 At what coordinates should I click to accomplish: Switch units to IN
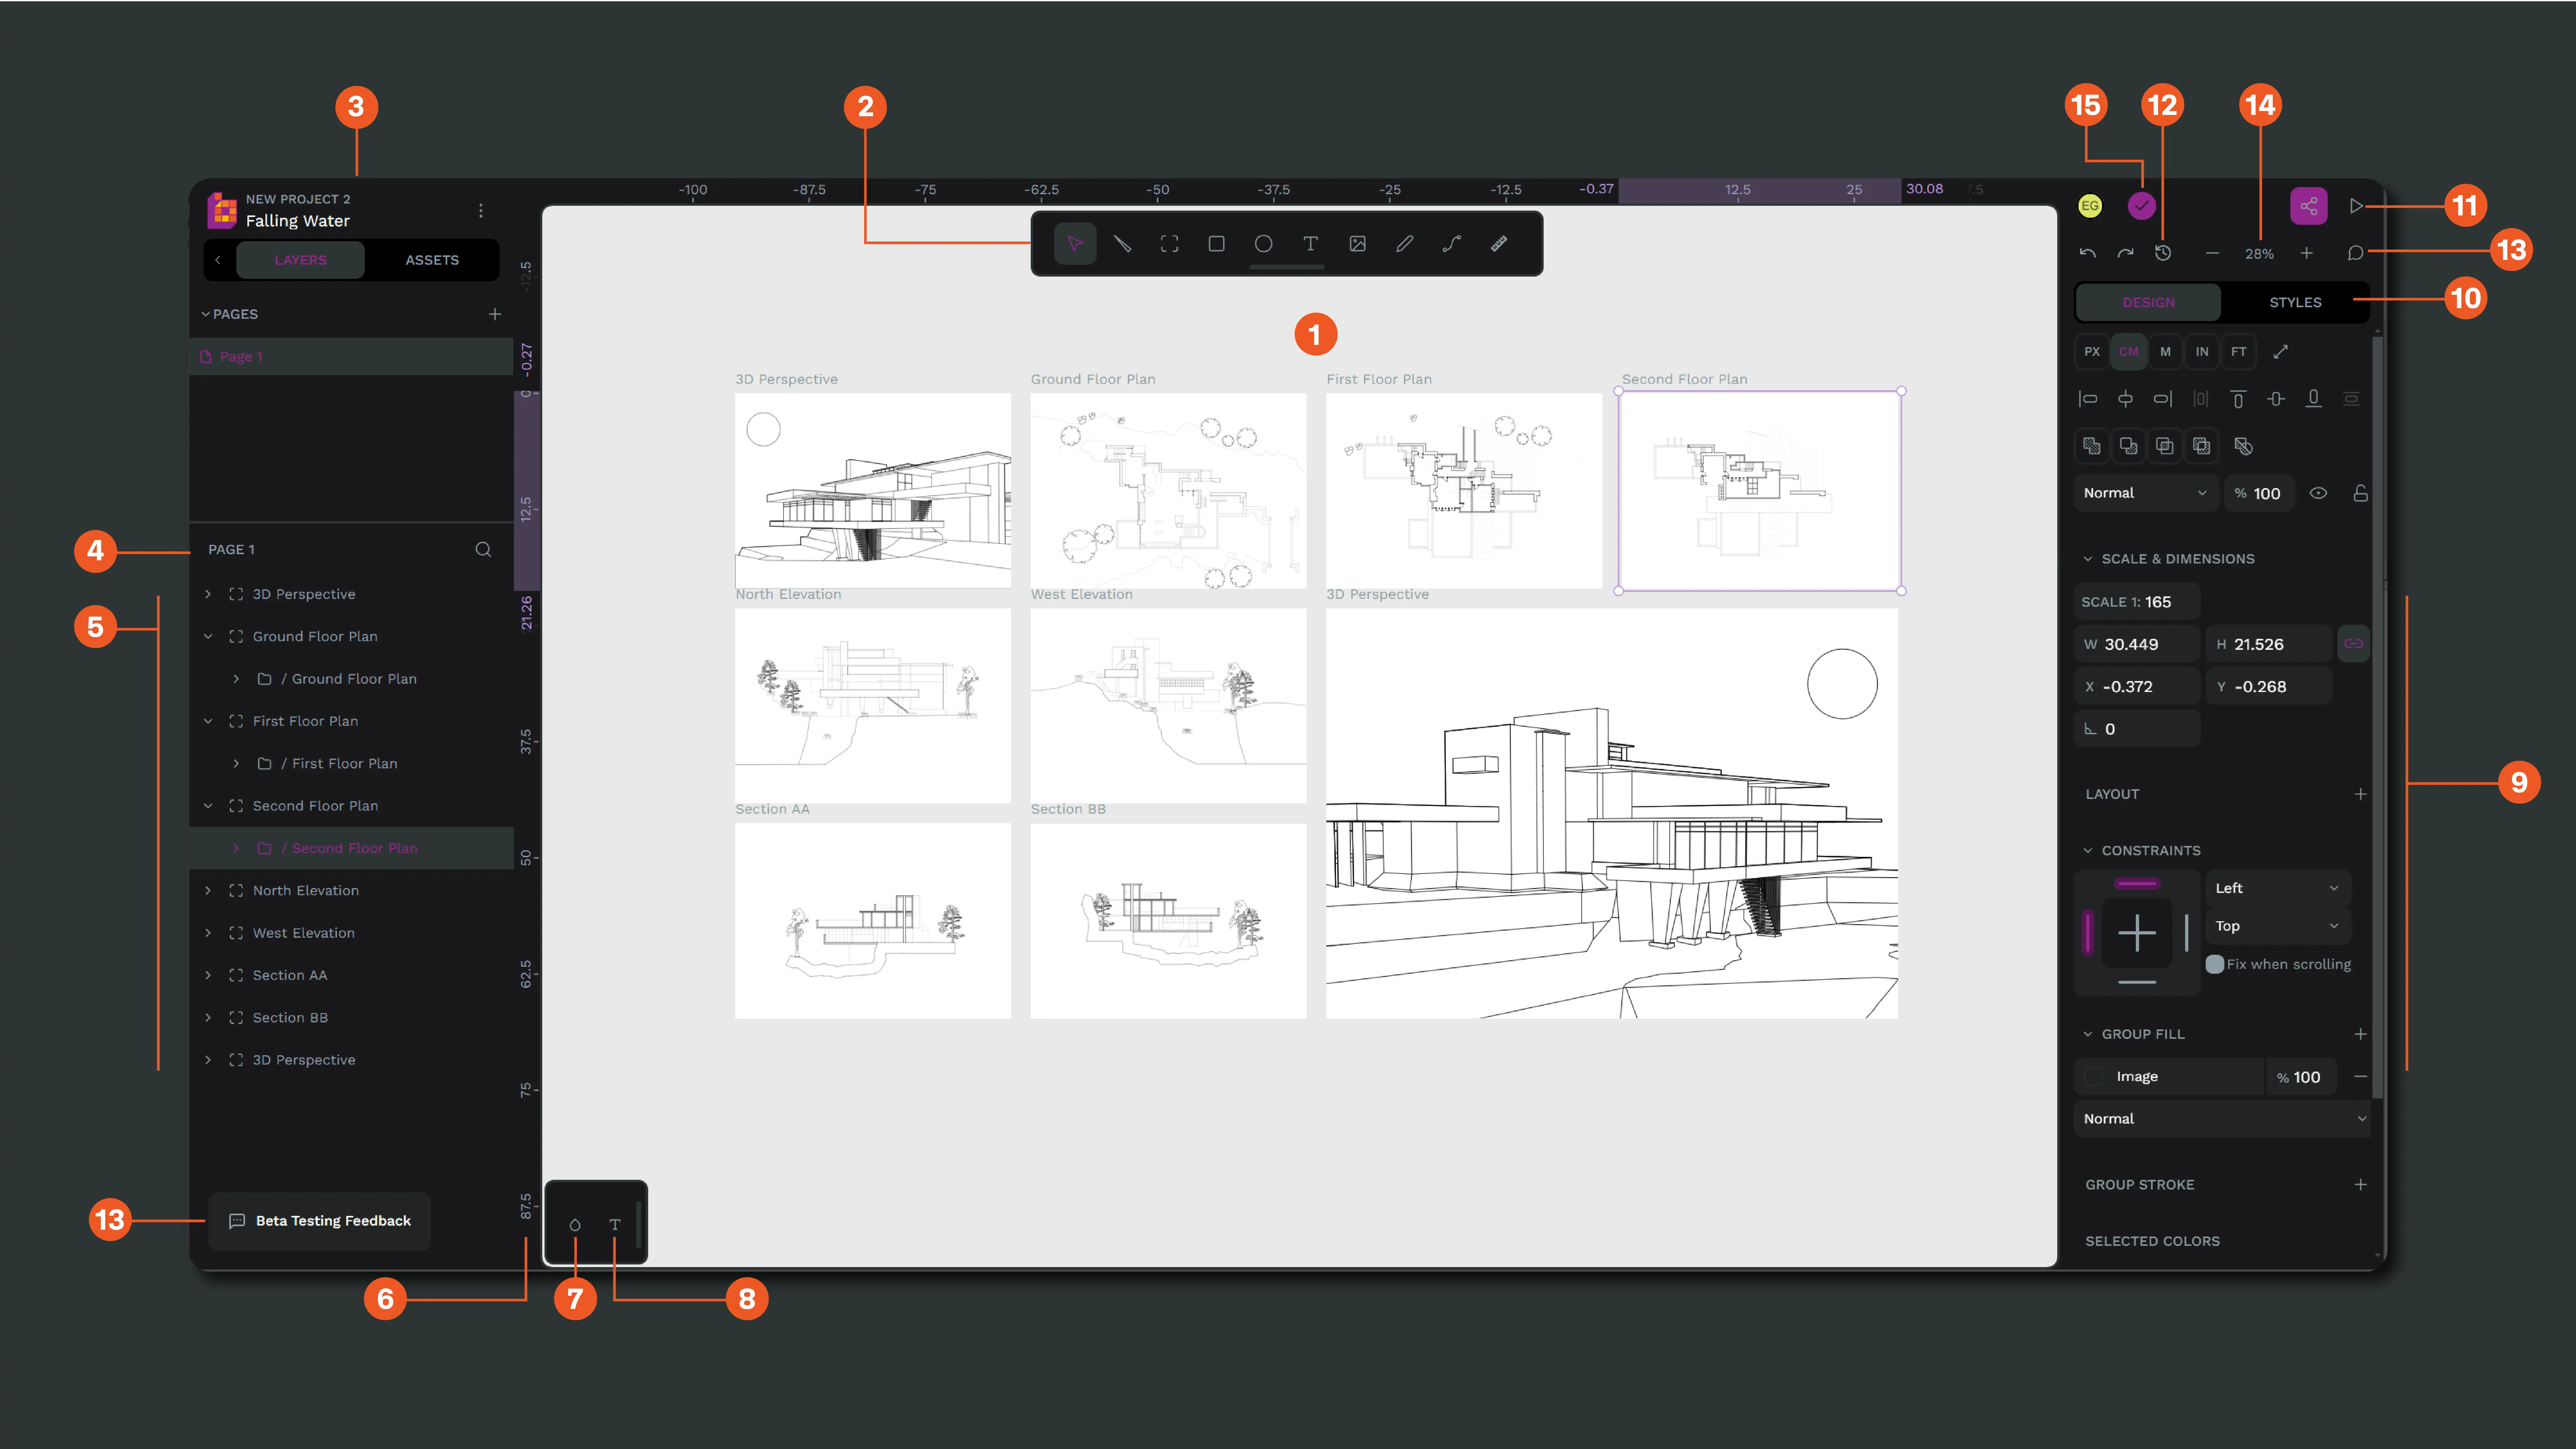tap(2202, 352)
